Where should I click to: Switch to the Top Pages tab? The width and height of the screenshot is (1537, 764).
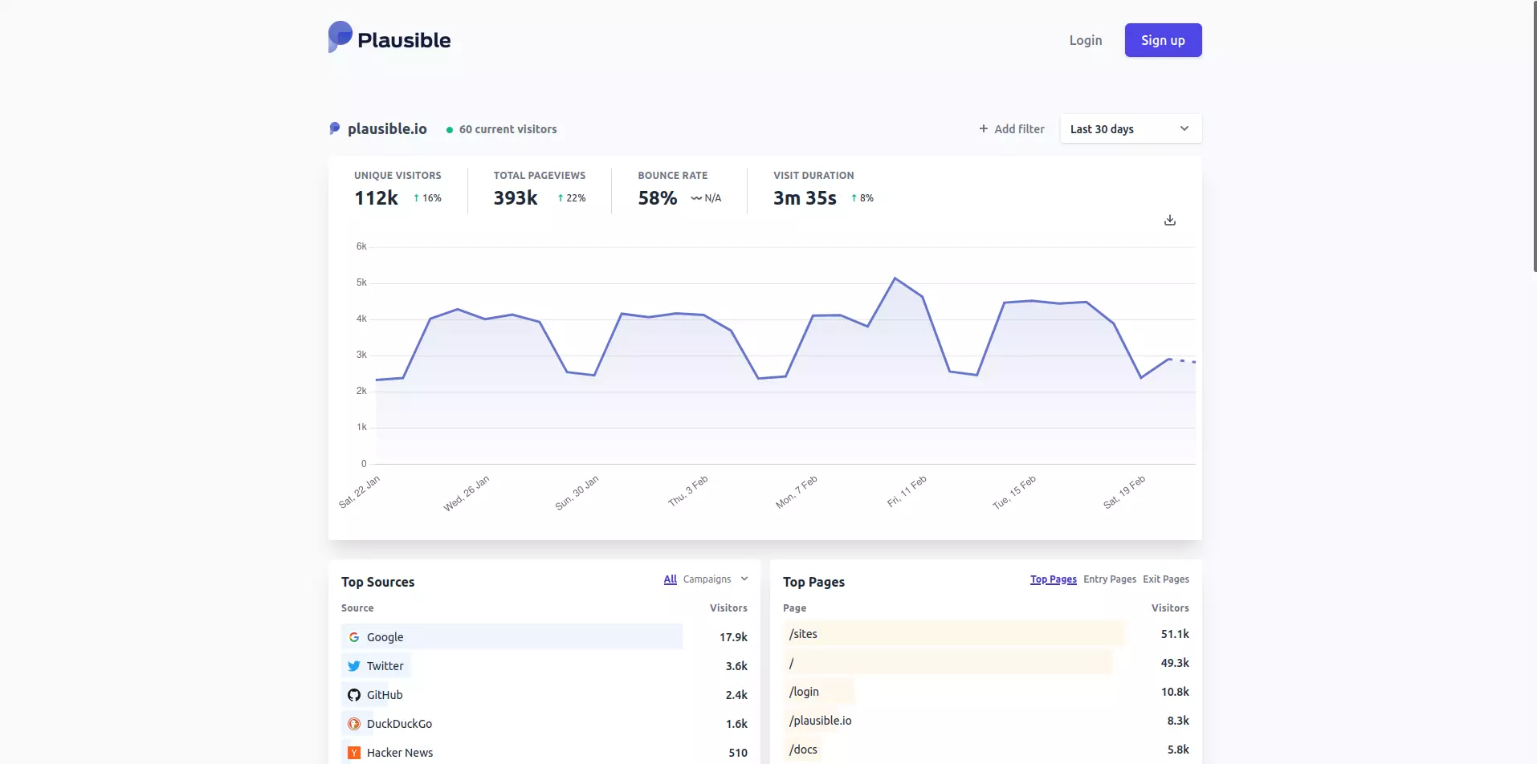click(x=1054, y=579)
